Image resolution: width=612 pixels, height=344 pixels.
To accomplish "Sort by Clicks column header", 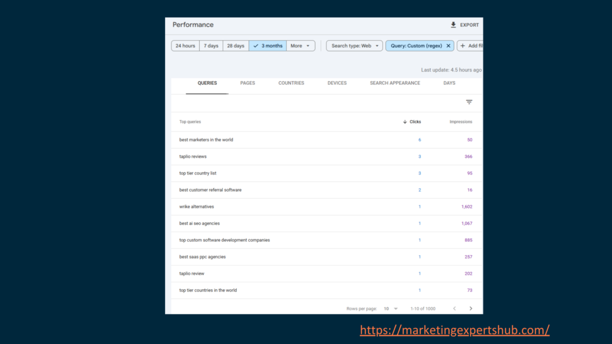I will tap(412, 122).
